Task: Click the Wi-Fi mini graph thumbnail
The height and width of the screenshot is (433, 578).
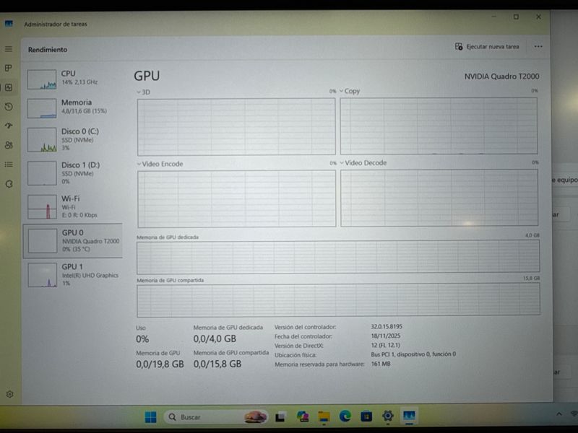Action: point(43,207)
